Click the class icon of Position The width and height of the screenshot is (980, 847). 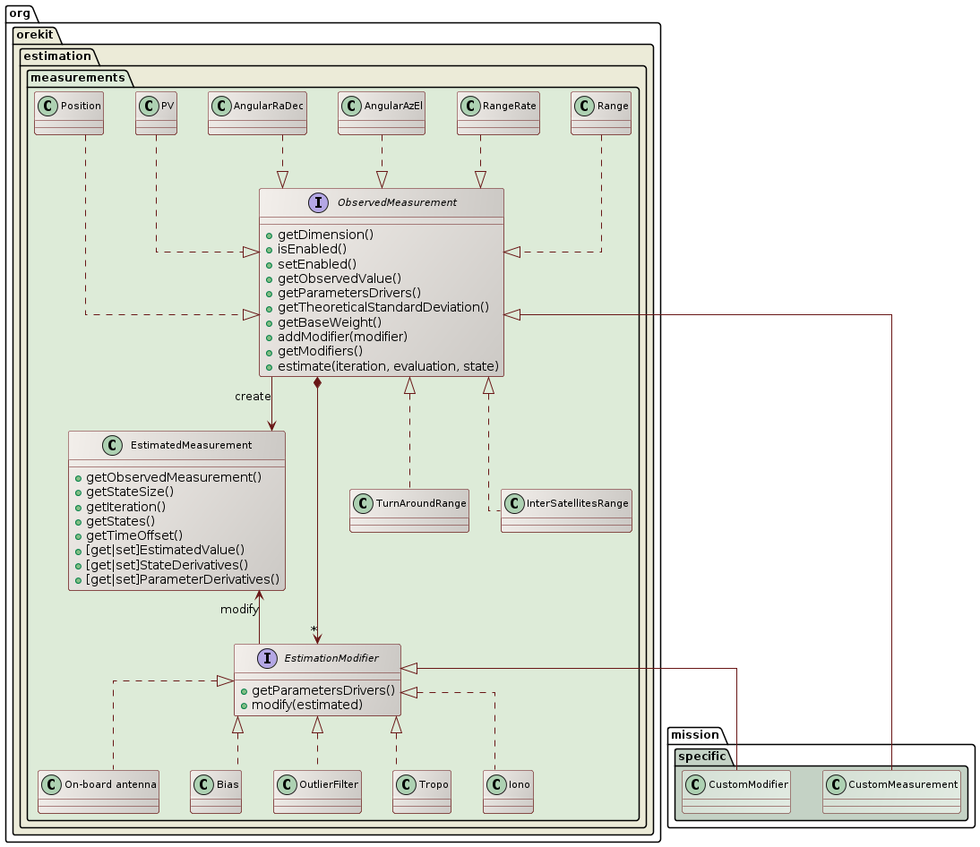(48, 106)
